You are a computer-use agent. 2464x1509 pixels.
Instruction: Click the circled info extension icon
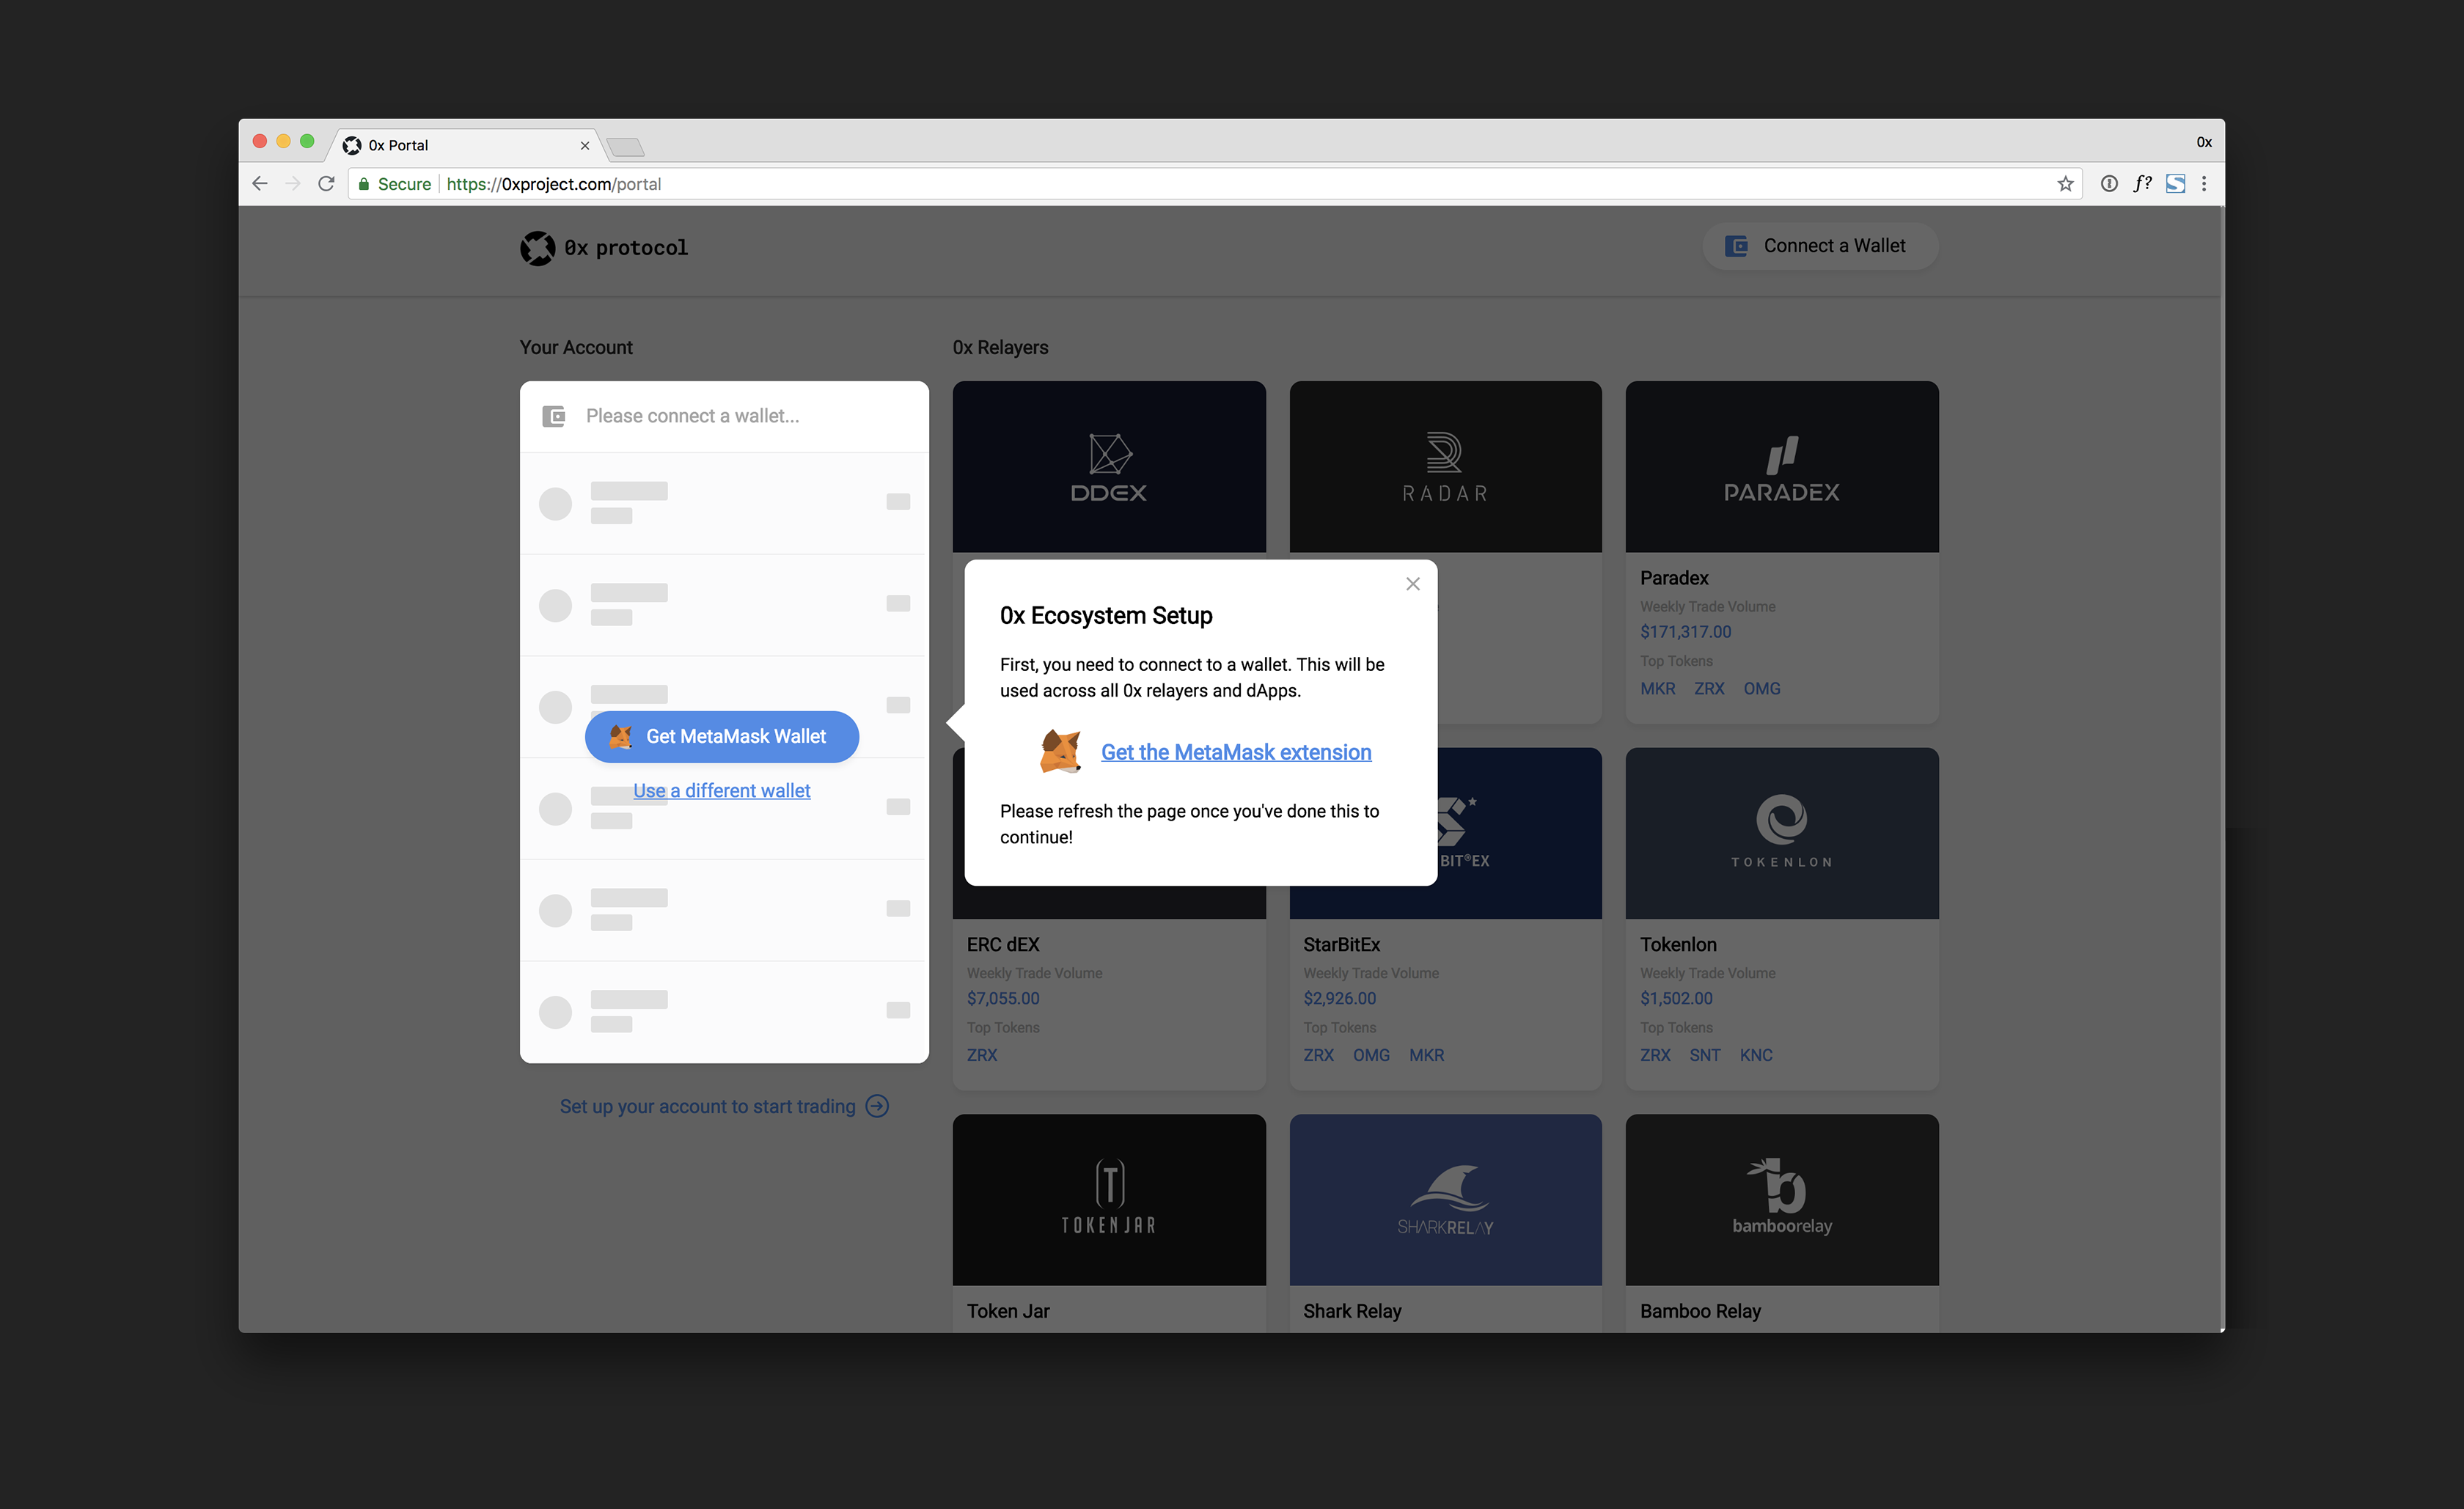pyautogui.click(x=2109, y=184)
